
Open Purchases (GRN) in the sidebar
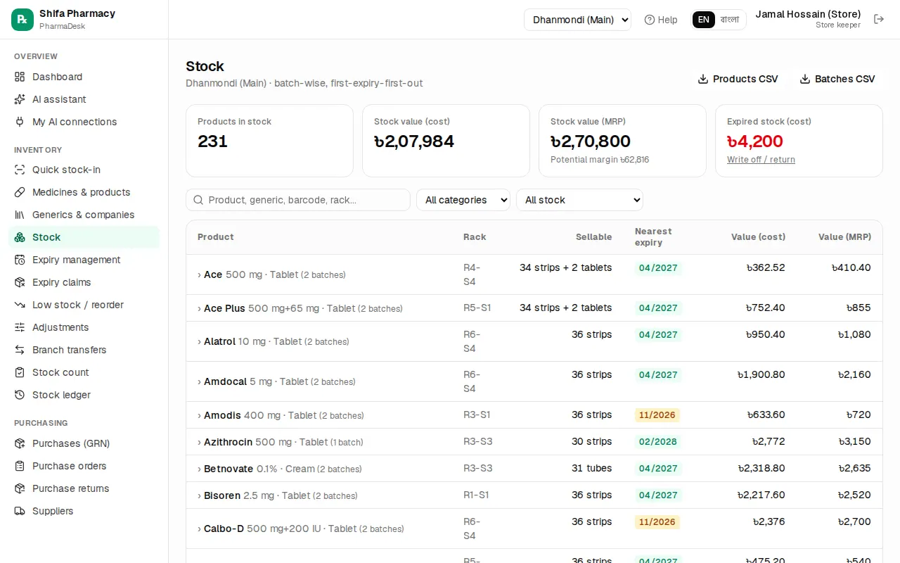point(84,443)
